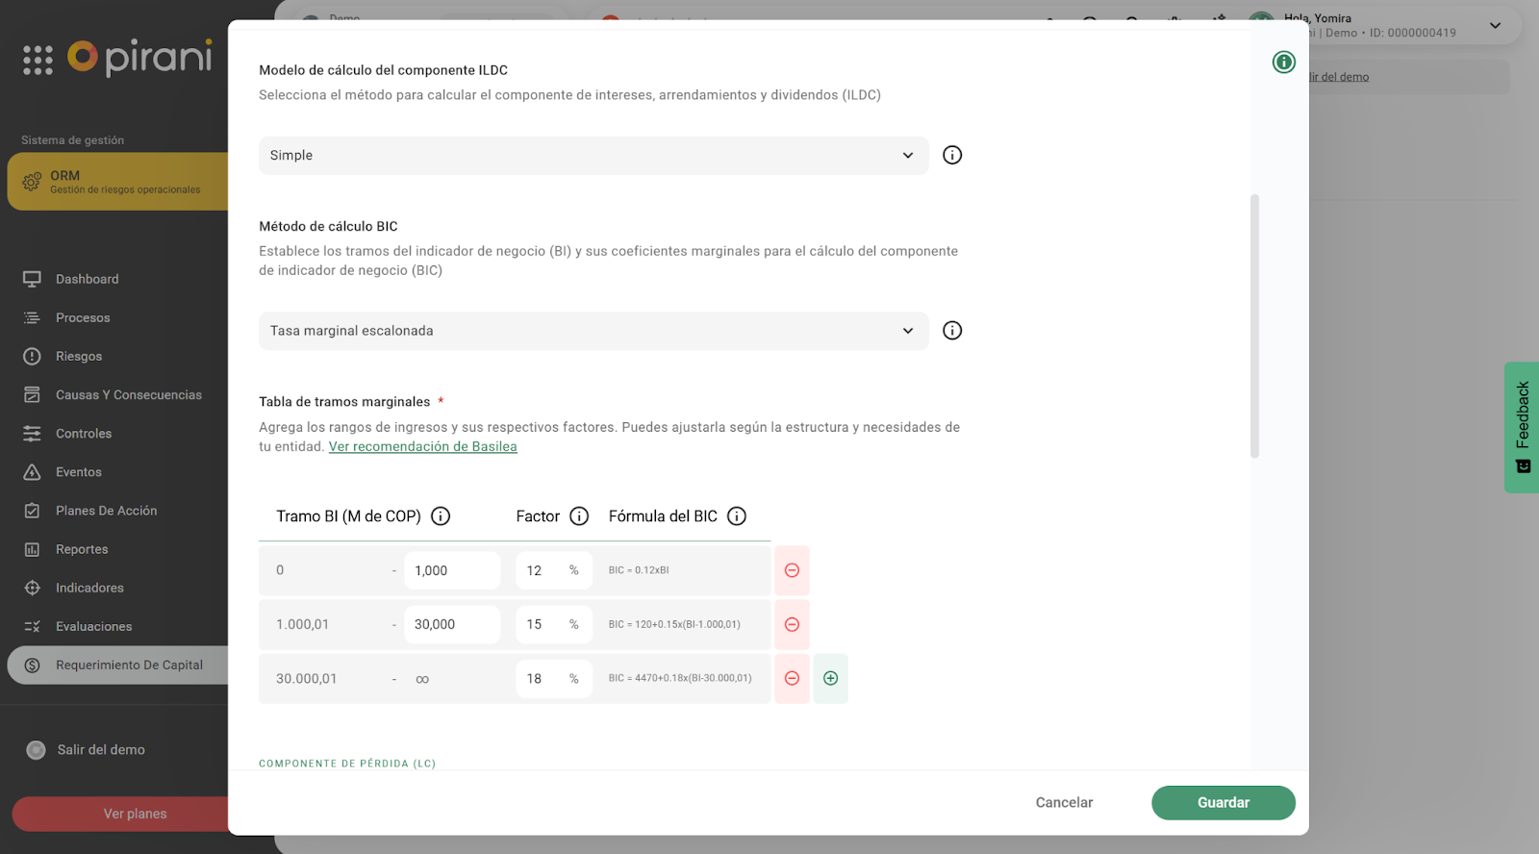Go to Planes De Acción menu item
The width and height of the screenshot is (1539, 854).
(106, 511)
